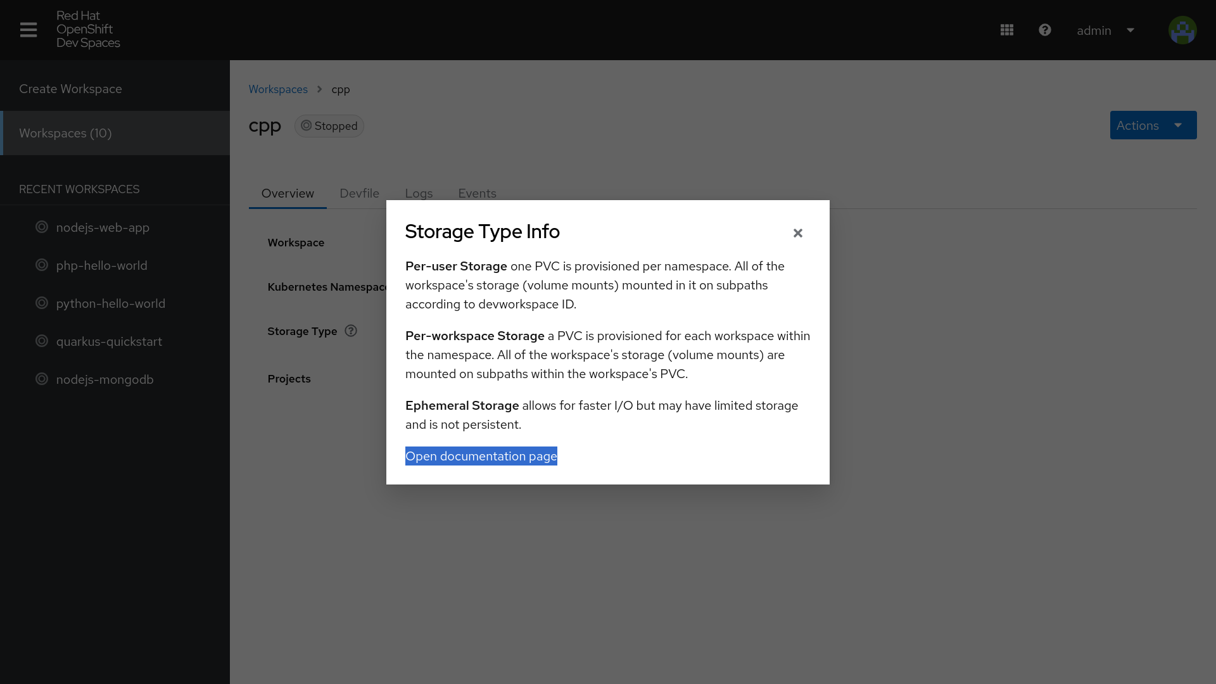Click the quarkus-quickstart workspace status icon
Screen dimensions: 1216x684
click(x=42, y=341)
